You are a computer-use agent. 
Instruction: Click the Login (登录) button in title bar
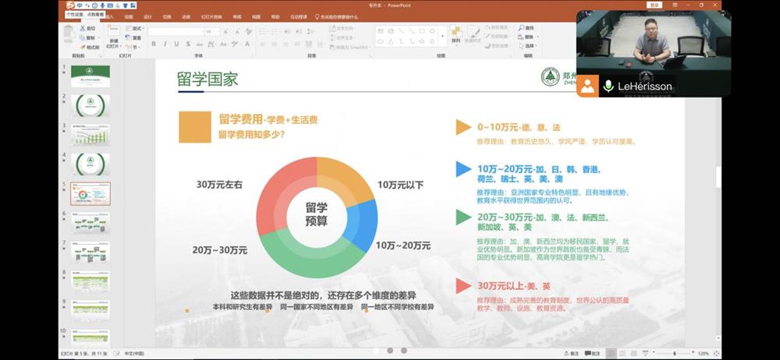[654, 5]
